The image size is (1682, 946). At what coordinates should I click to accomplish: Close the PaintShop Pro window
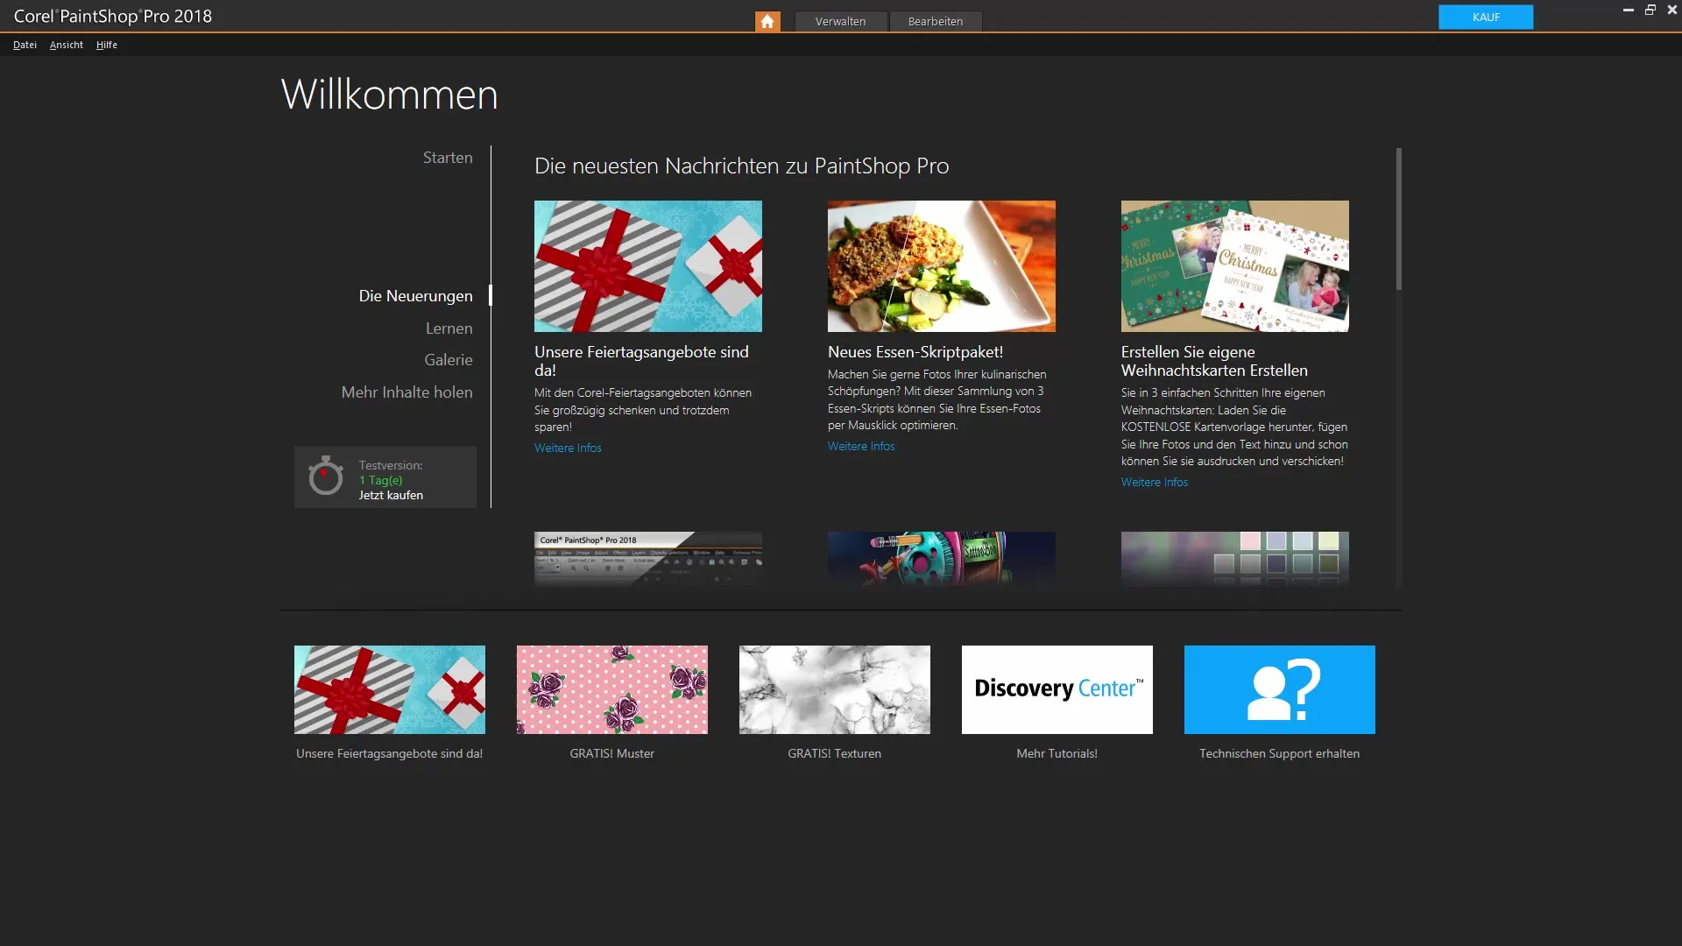[x=1672, y=11]
